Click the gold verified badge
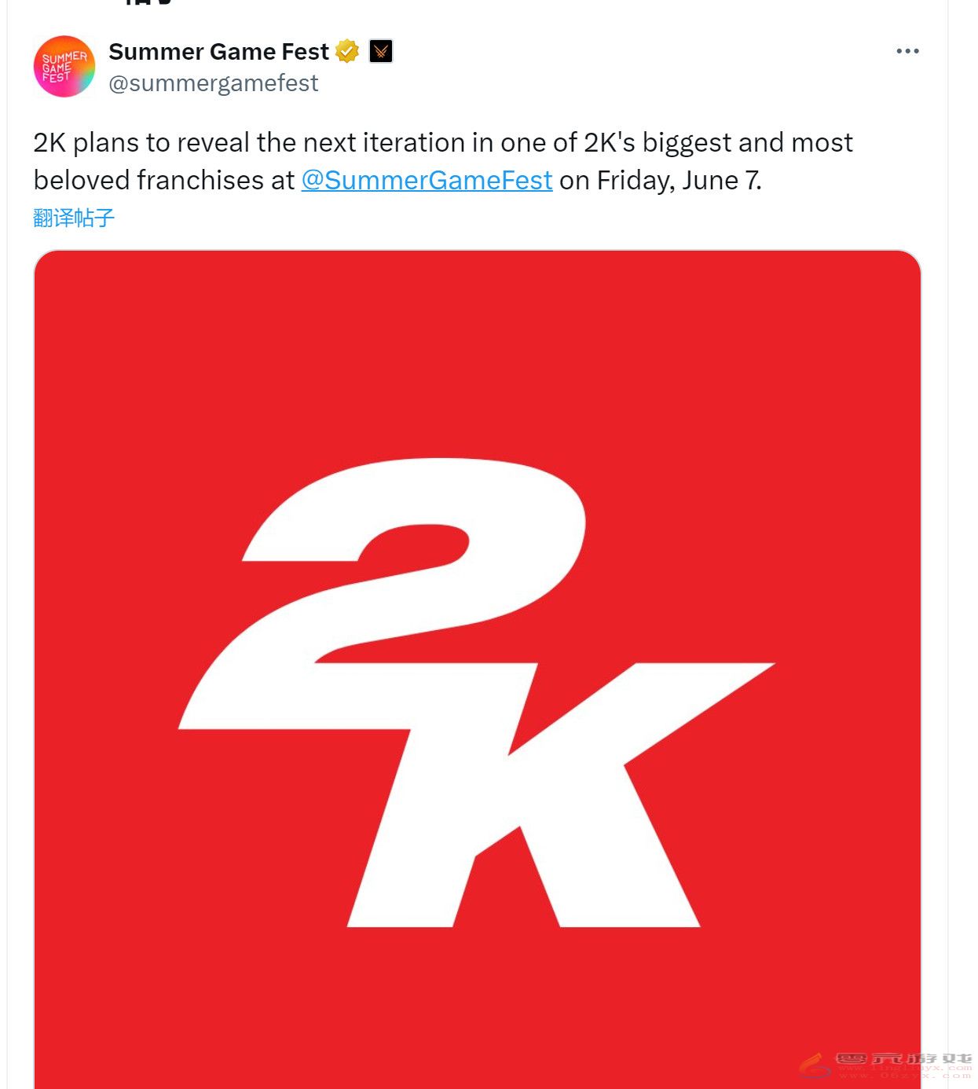The image size is (978, 1089). coord(347,51)
